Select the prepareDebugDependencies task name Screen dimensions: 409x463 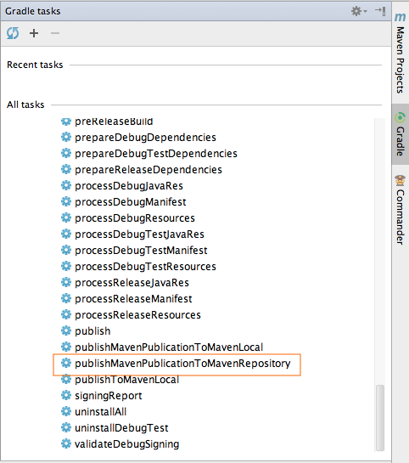click(x=145, y=138)
